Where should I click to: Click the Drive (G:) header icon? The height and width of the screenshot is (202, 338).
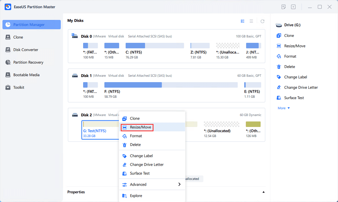point(279,25)
